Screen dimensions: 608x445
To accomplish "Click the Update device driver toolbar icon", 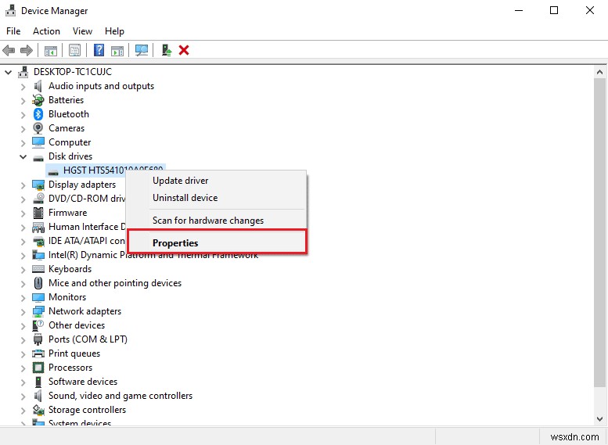I will click(167, 50).
